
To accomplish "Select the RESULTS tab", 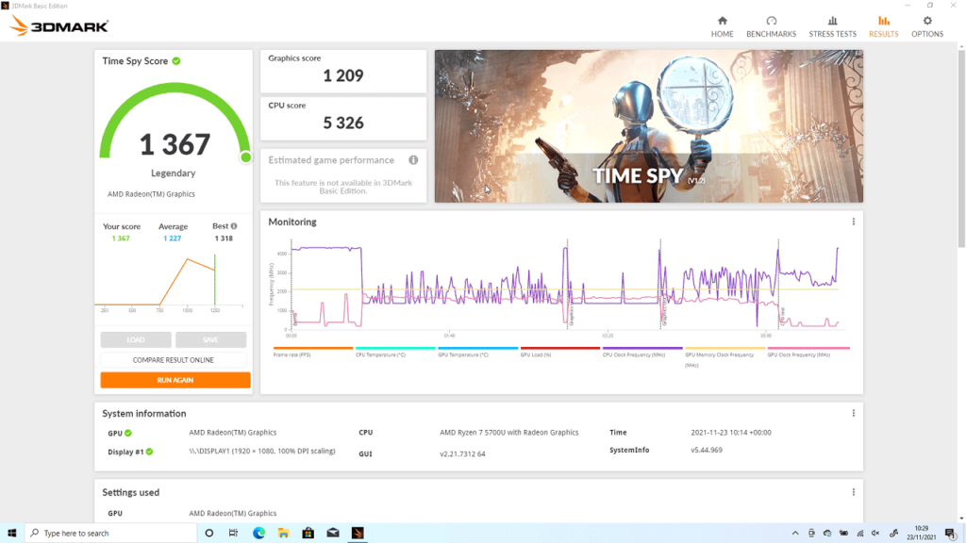I will (883, 26).
